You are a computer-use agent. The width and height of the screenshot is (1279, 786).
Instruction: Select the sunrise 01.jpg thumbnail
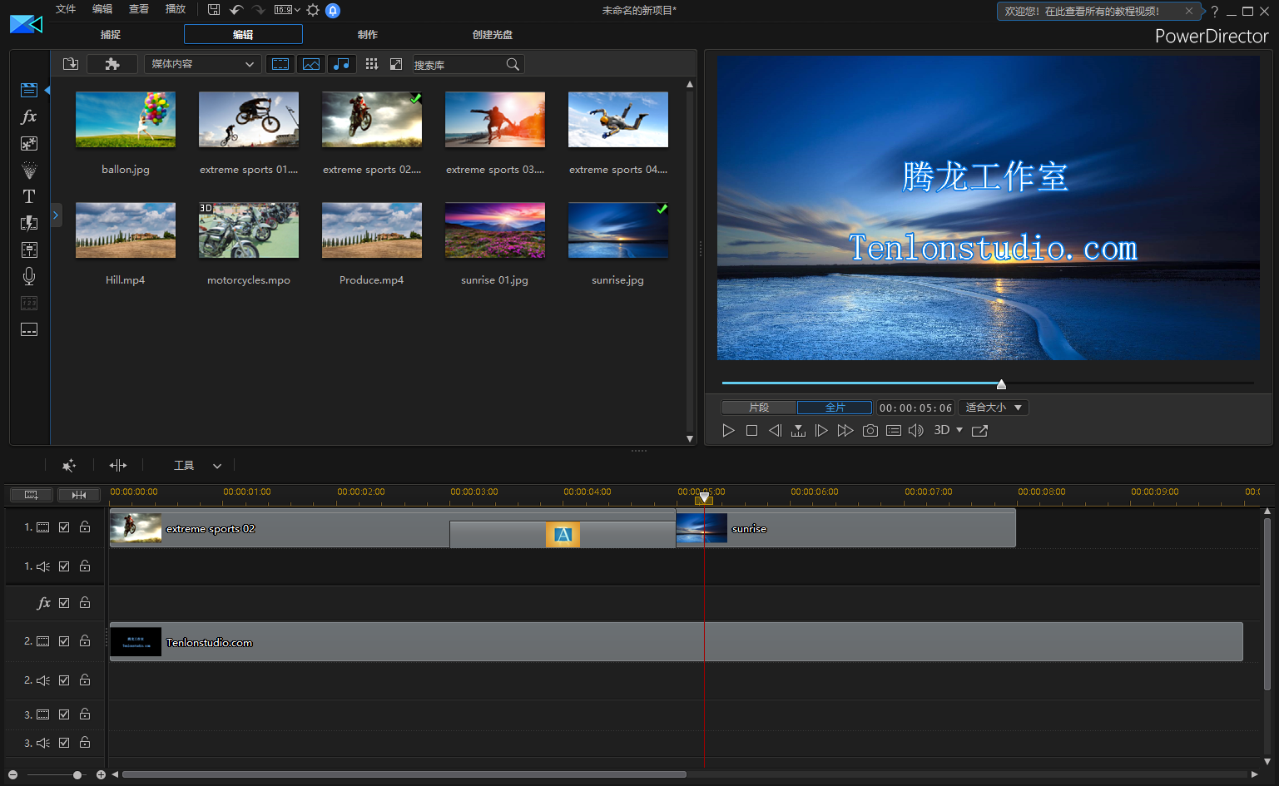pyautogui.click(x=495, y=230)
